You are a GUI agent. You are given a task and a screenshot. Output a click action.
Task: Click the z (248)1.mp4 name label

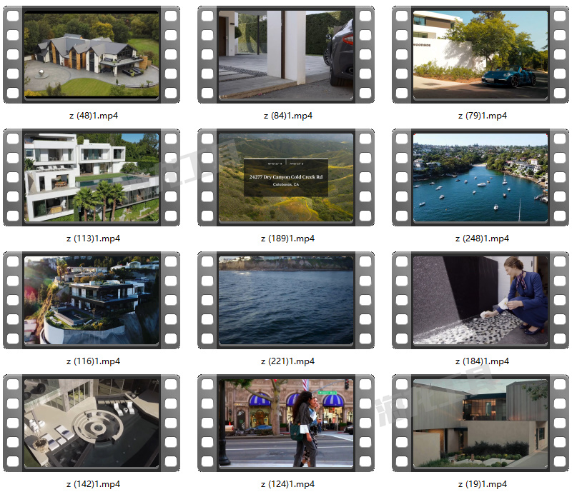482,239
